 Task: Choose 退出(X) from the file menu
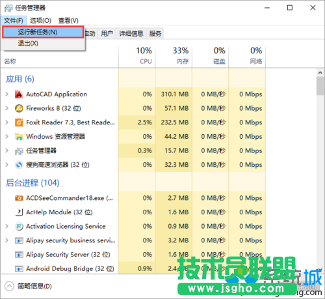[x=43, y=44]
